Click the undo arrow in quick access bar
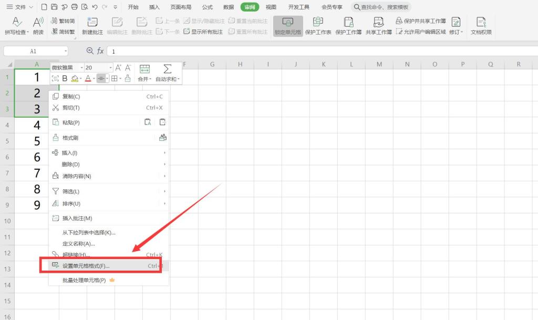The height and width of the screenshot is (320, 538). pyautogui.click(x=95, y=7)
